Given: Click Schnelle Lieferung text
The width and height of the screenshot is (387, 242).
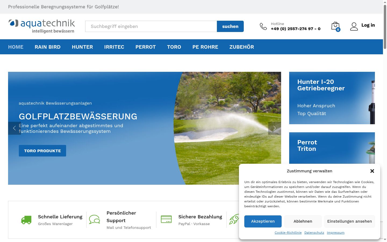Looking at the screenshot, I should (60, 217).
